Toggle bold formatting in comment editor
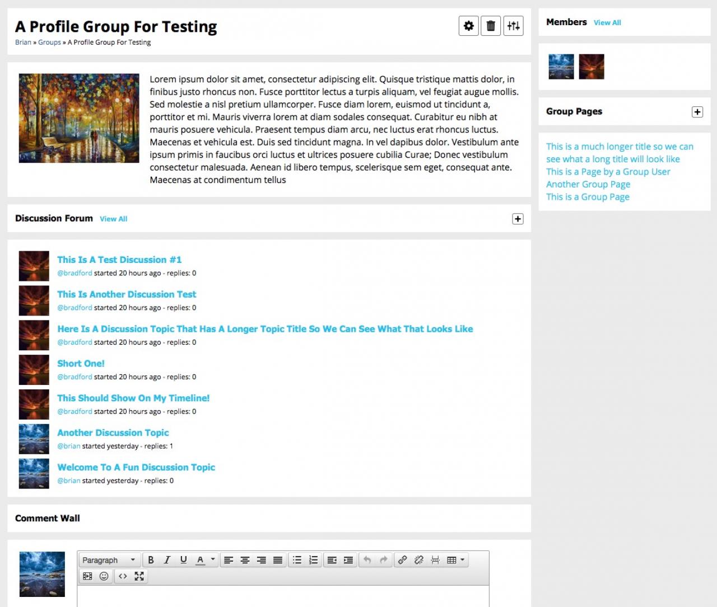 click(151, 560)
